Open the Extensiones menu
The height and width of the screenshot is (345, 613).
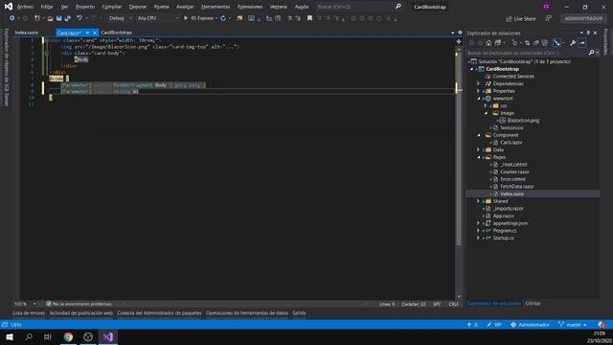(x=250, y=7)
